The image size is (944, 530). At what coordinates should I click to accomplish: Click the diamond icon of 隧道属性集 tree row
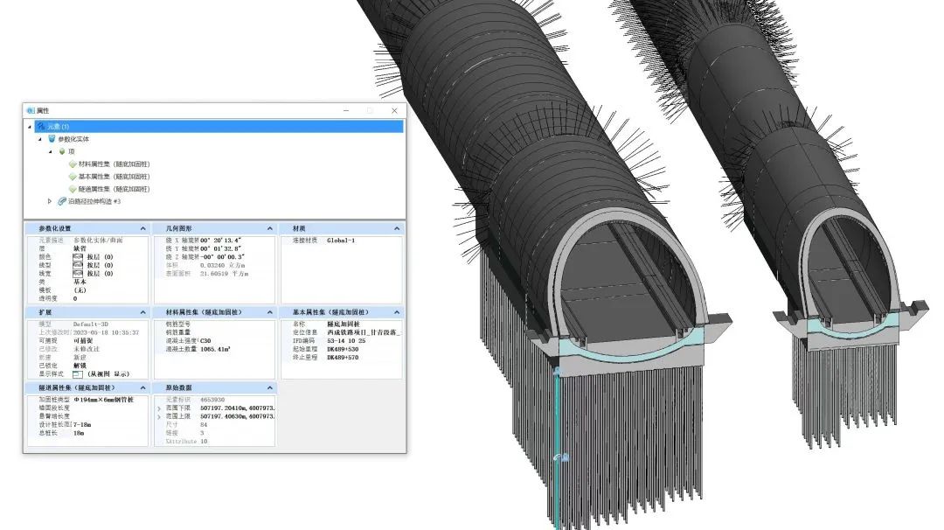tap(73, 189)
